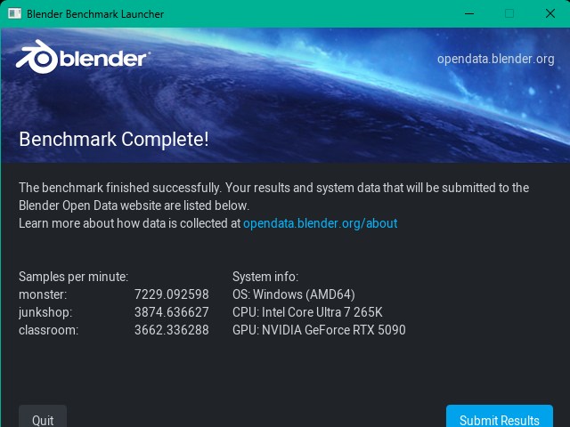Screen dimensions: 570x427
Task: Click opendata.blender.org text in banner
Action: [x=496, y=59]
